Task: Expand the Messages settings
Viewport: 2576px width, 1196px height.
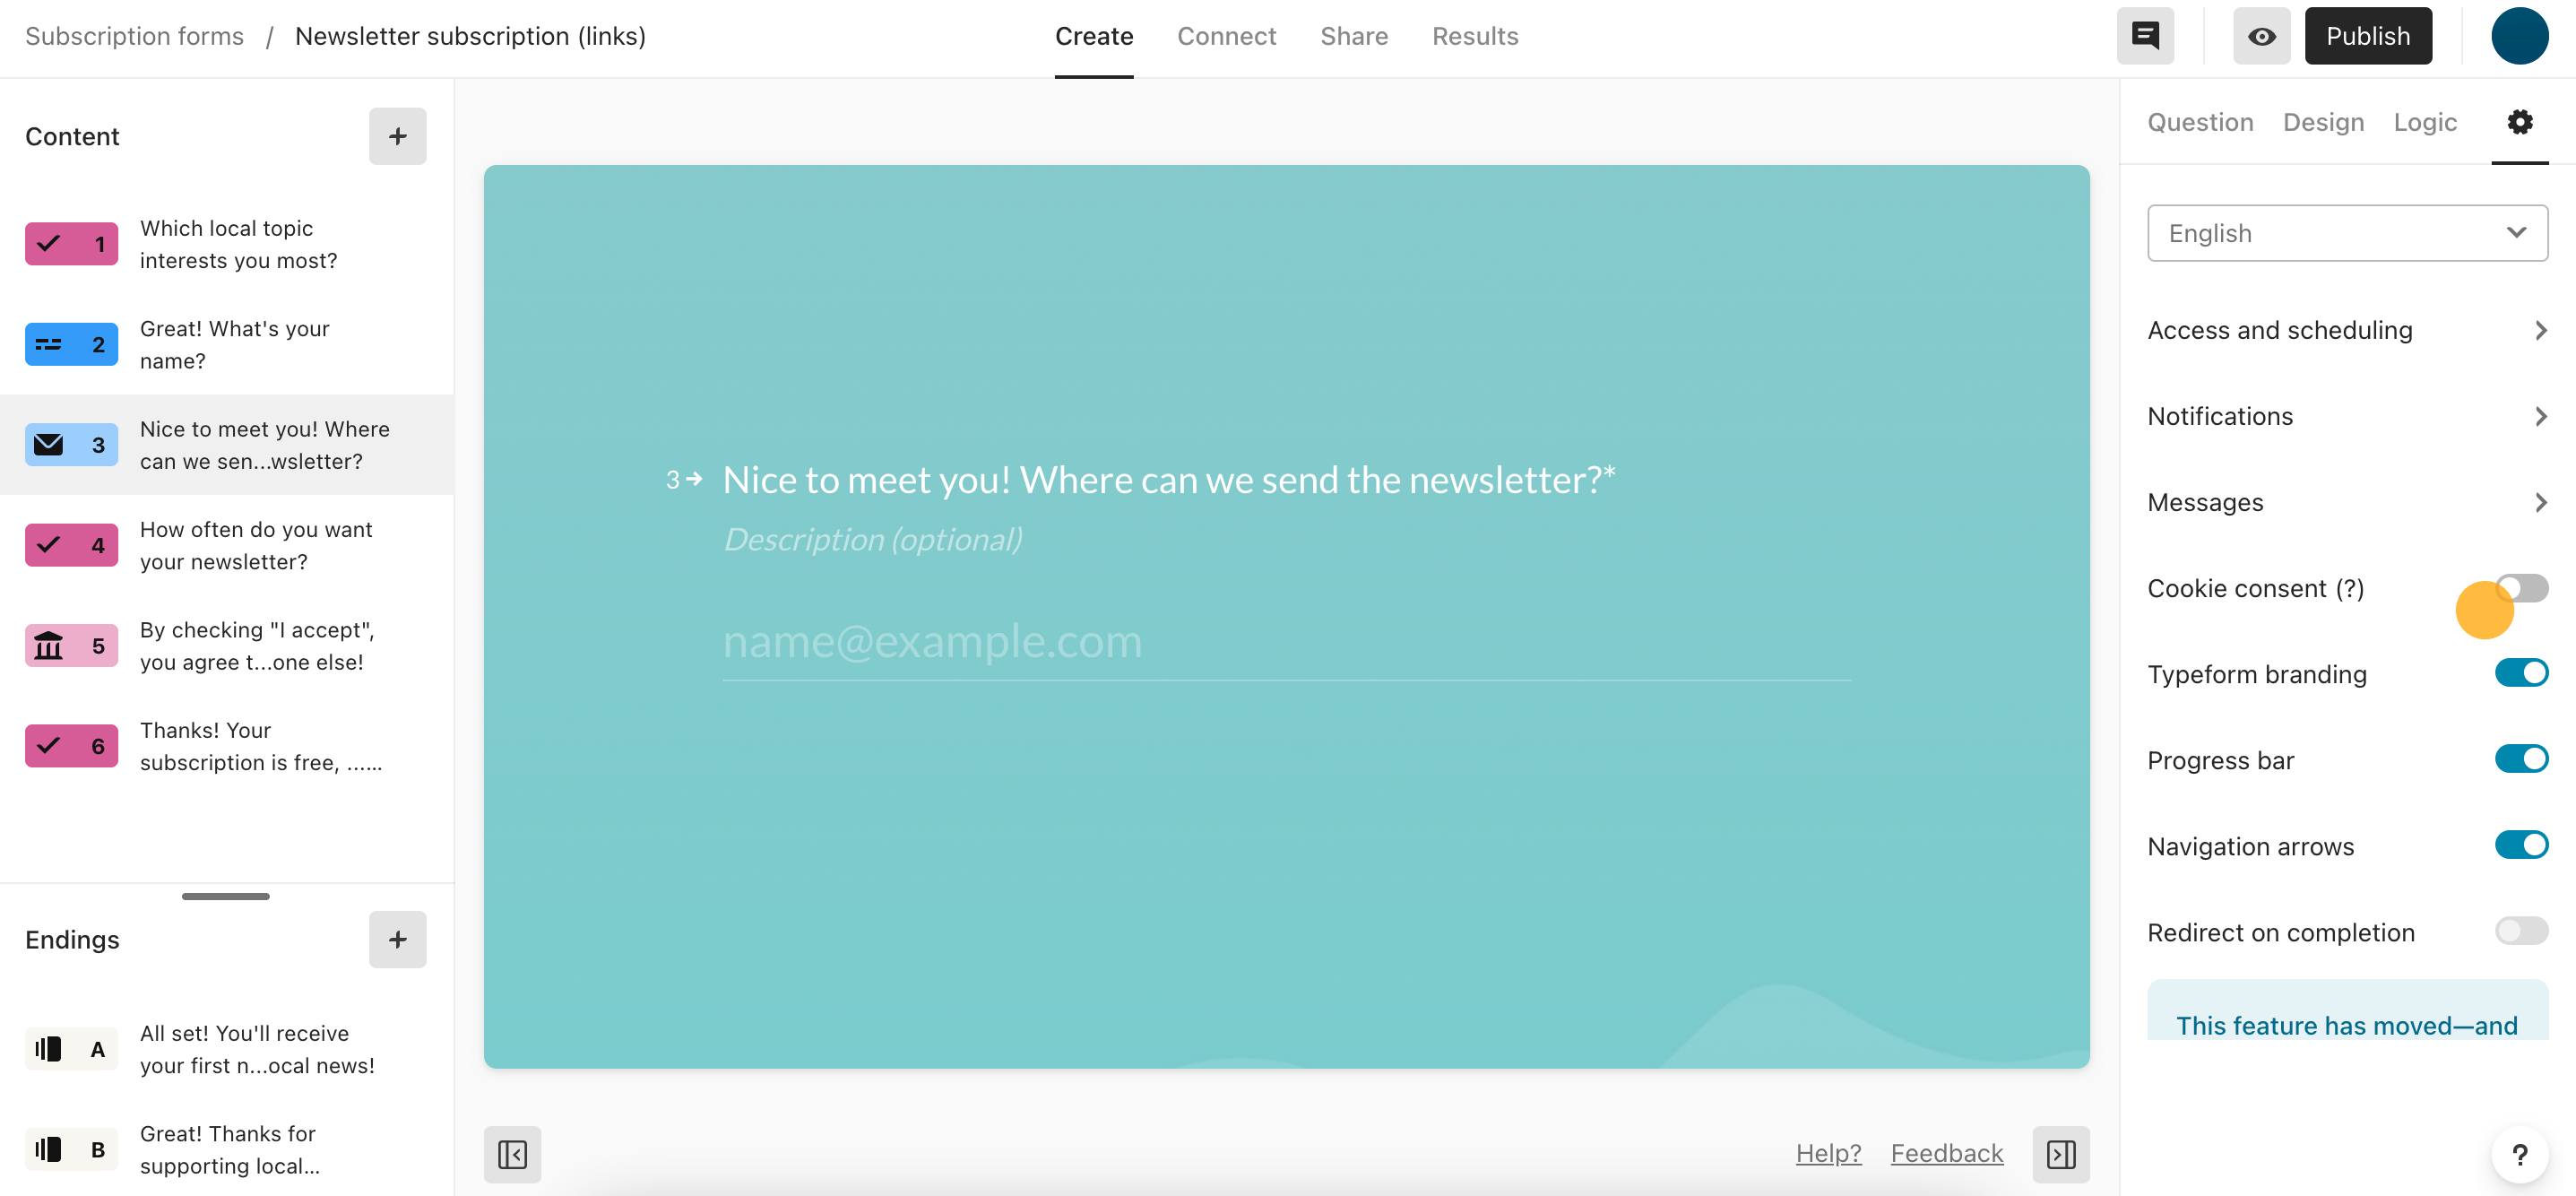Action: click(x=2347, y=502)
